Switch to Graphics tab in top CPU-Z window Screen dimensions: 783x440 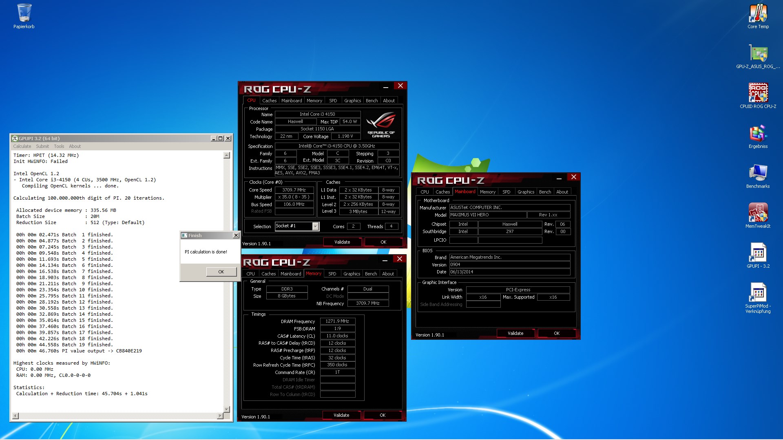point(352,101)
